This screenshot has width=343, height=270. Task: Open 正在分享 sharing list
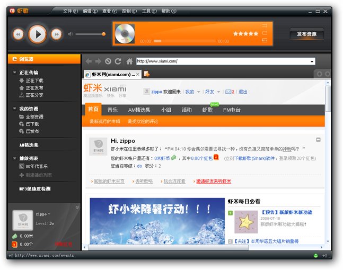(31, 95)
